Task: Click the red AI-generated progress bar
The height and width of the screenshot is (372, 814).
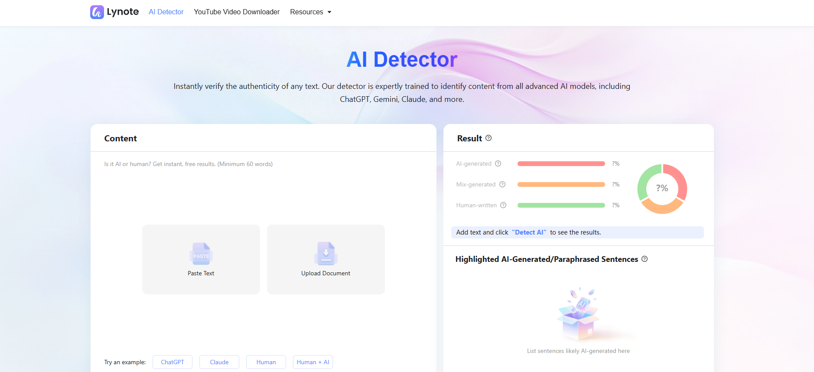Action: [561, 164]
